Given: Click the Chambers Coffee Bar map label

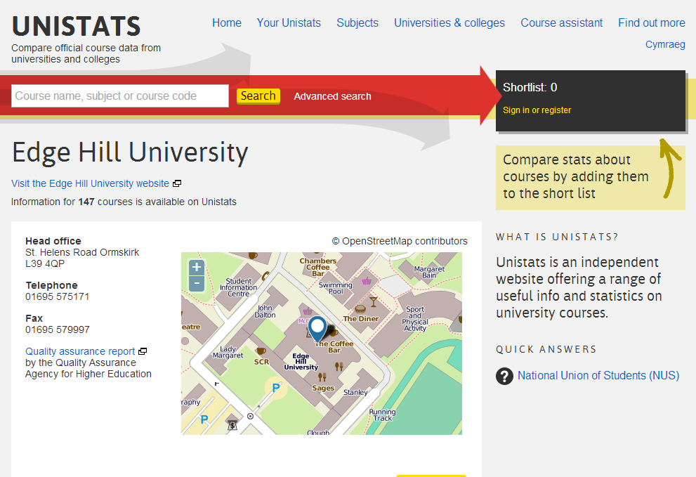Looking at the screenshot, I should [318, 267].
